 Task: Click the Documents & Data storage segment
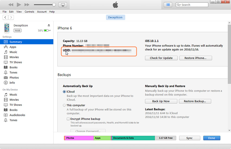(133, 138)
